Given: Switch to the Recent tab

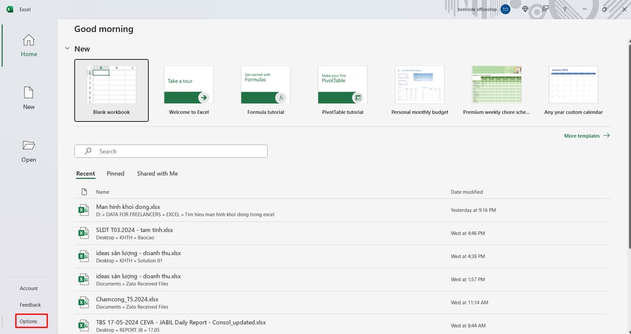Looking at the screenshot, I should [85, 173].
